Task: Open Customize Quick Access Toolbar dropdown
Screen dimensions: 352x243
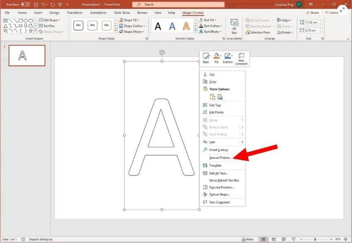Action: click(x=68, y=4)
